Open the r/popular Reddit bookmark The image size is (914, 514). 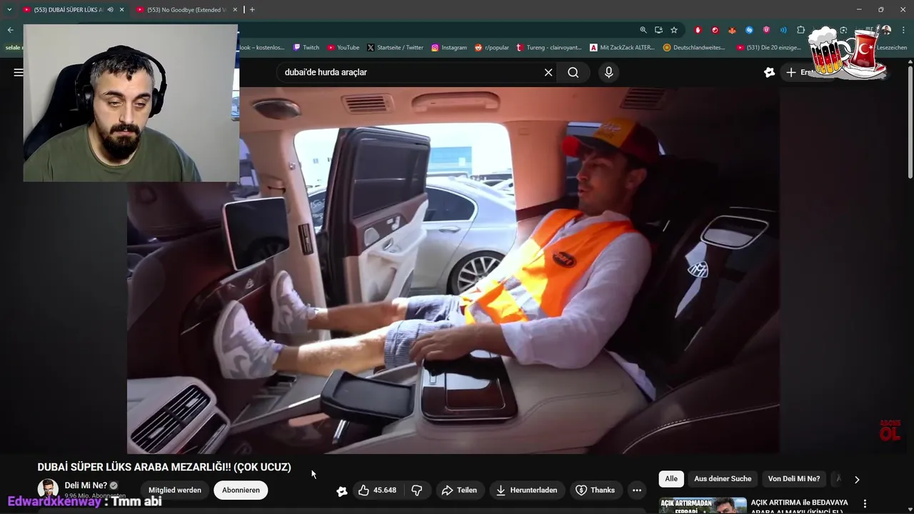(x=492, y=48)
